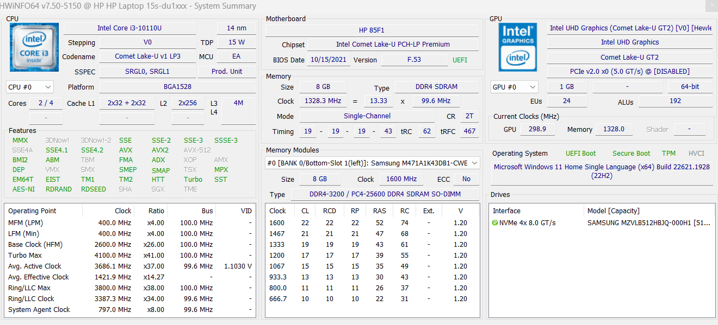718x325 pixels.
Task: Click the 666.7 row in memory timings table
Action: coord(372,298)
